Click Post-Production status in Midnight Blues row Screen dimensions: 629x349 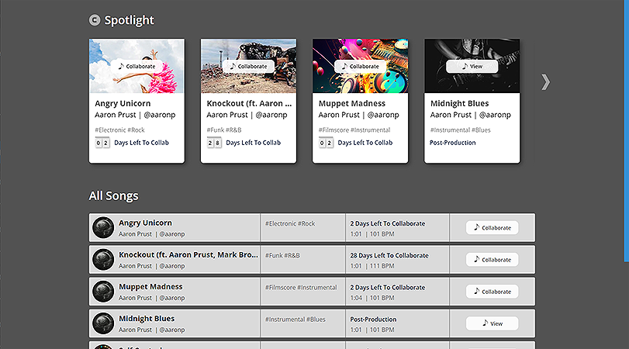coord(373,320)
